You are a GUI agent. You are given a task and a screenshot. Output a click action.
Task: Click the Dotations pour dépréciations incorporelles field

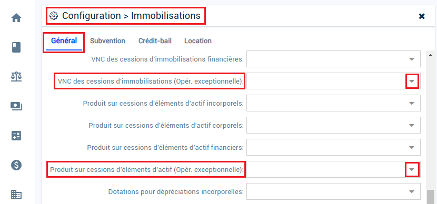(x=333, y=191)
